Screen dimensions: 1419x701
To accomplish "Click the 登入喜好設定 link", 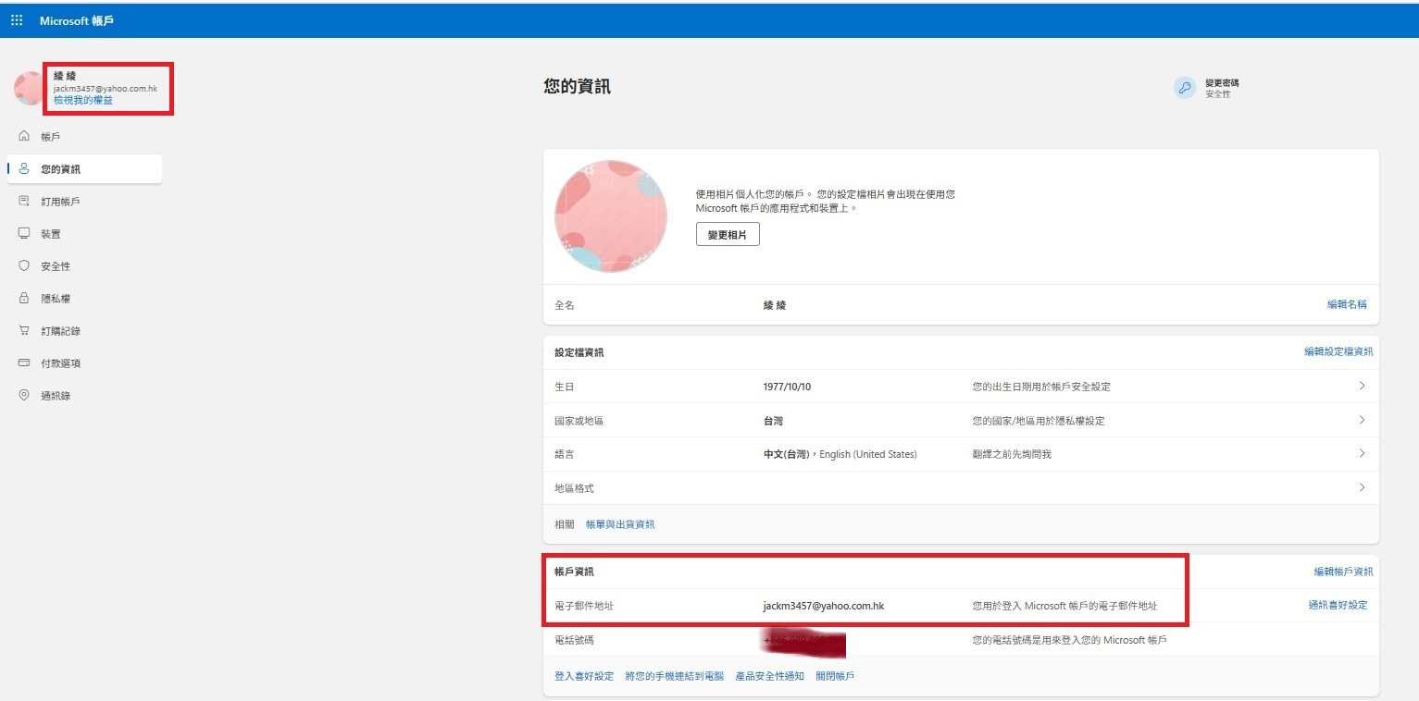I will pos(584,676).
